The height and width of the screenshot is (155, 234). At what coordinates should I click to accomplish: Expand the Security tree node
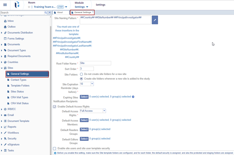click(x=2, y=139)
